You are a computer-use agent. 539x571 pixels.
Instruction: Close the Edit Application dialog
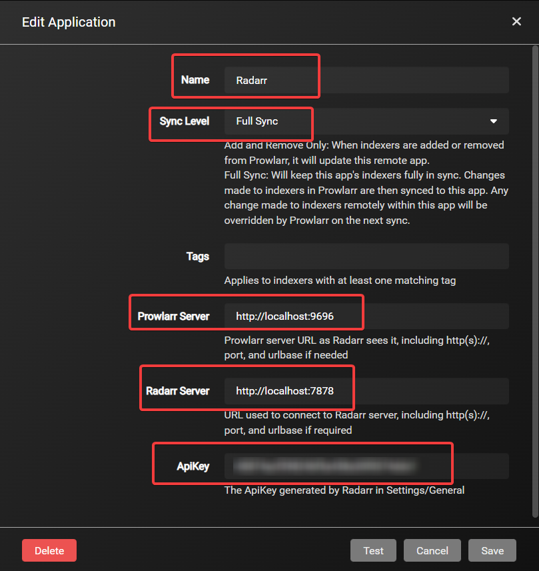(516, 21)
